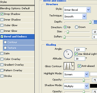
Task: Click the Soften value field showing 0
Action: coord(95,37)
